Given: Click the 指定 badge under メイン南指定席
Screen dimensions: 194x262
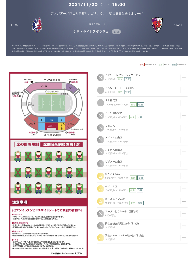Looking at the screenshot, I should [132, 117].
